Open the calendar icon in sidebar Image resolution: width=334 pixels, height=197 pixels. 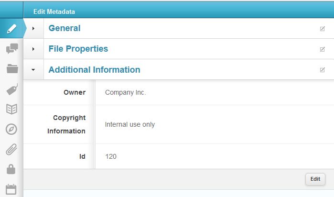coord(11,189)
